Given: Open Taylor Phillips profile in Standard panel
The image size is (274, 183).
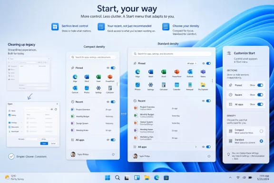Looking at the screenshot, I should tap(141, 156).
